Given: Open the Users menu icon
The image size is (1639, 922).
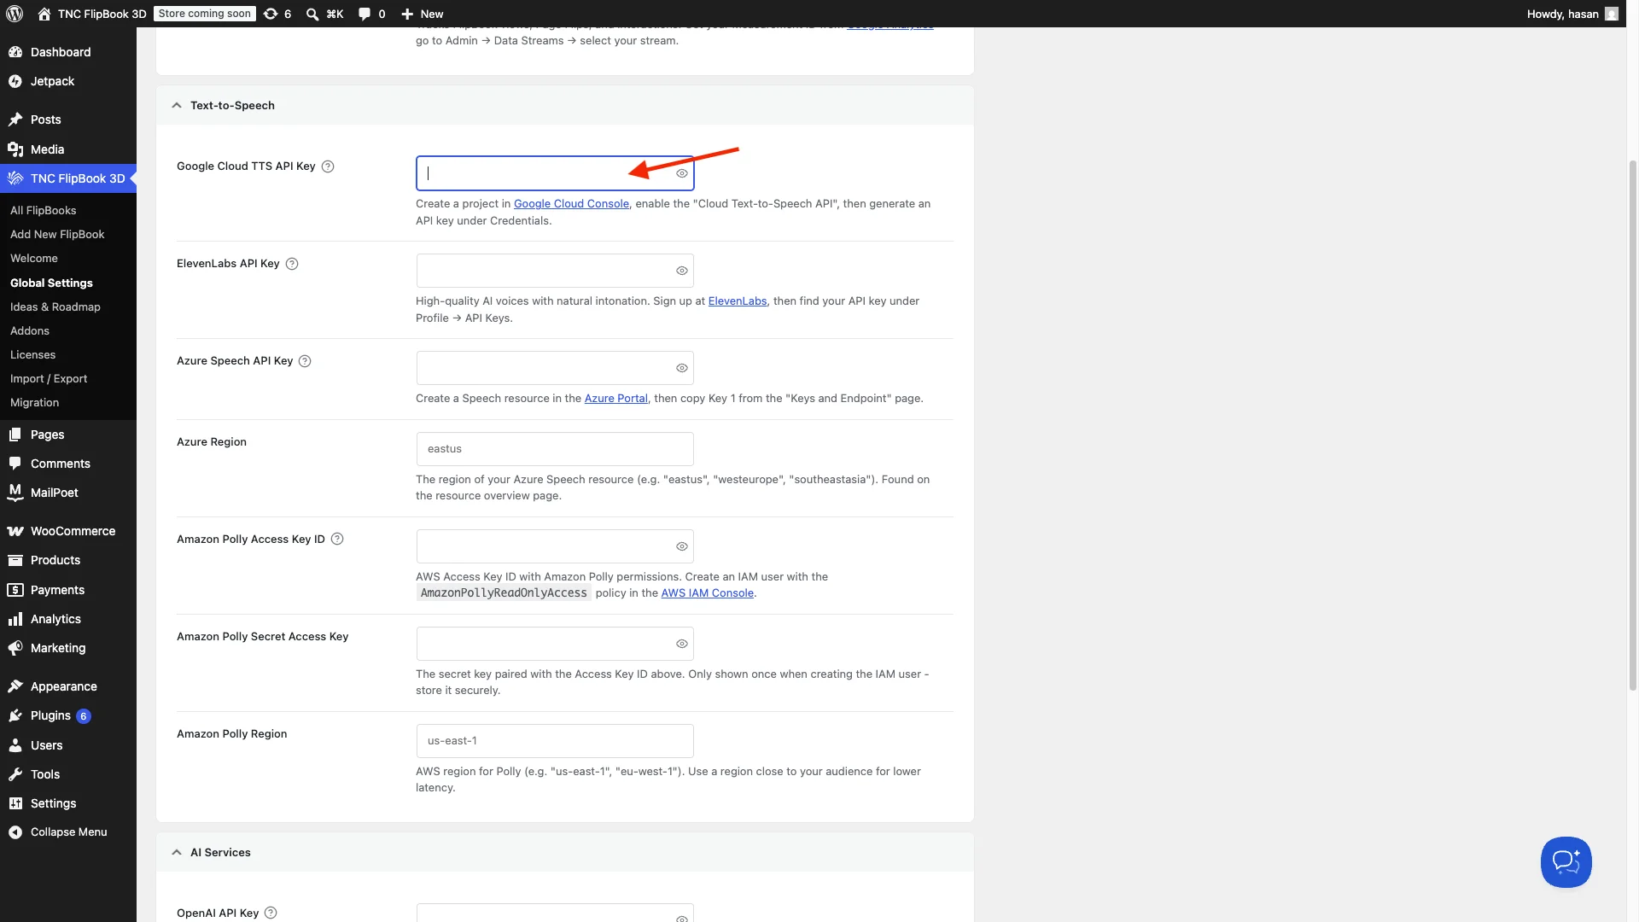Looking at the screenshot, I should point(15,745).
